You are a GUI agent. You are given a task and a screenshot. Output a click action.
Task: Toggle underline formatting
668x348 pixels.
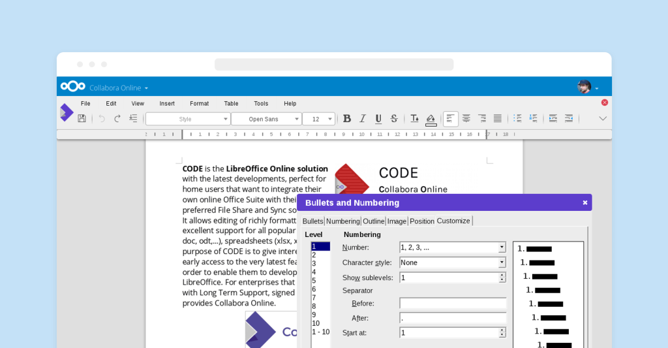coord(378,118)
